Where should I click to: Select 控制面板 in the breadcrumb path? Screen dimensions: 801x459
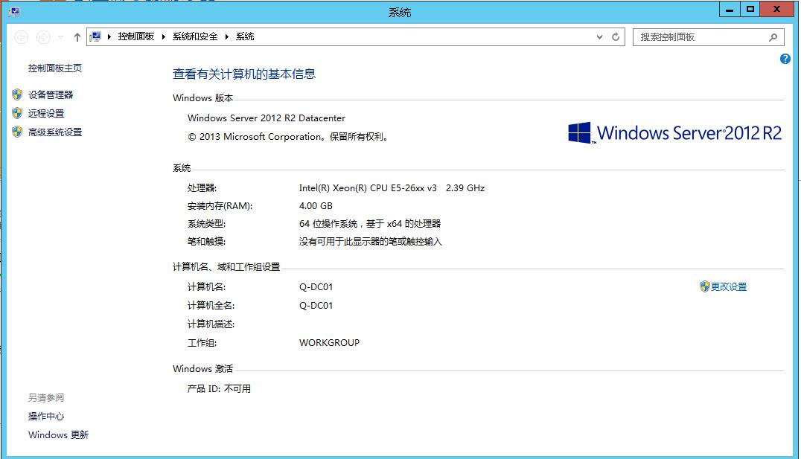coord(136,36)
